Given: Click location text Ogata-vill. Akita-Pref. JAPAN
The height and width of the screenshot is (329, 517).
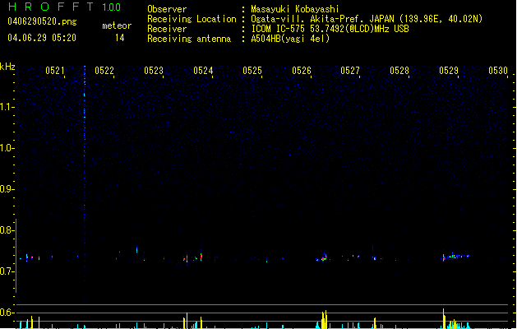Looking at the screenshot, I should tap(322, 19).
